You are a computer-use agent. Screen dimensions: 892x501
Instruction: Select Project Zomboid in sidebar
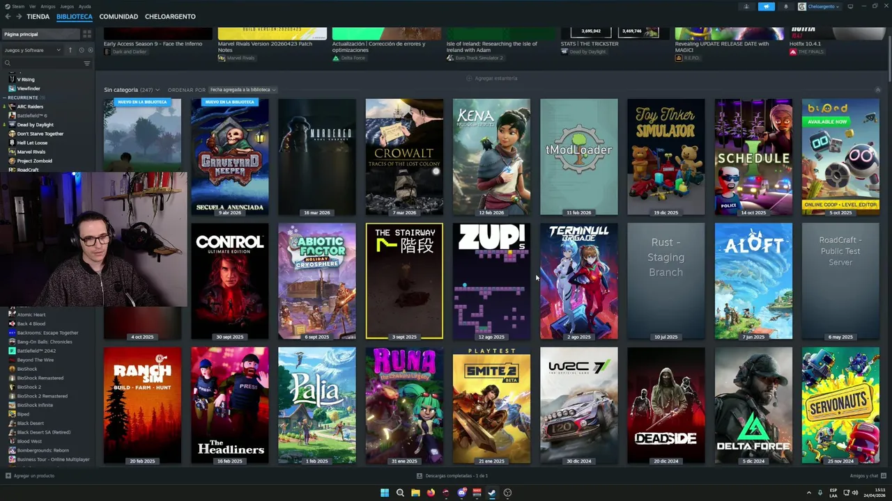(x=34, y=161)
